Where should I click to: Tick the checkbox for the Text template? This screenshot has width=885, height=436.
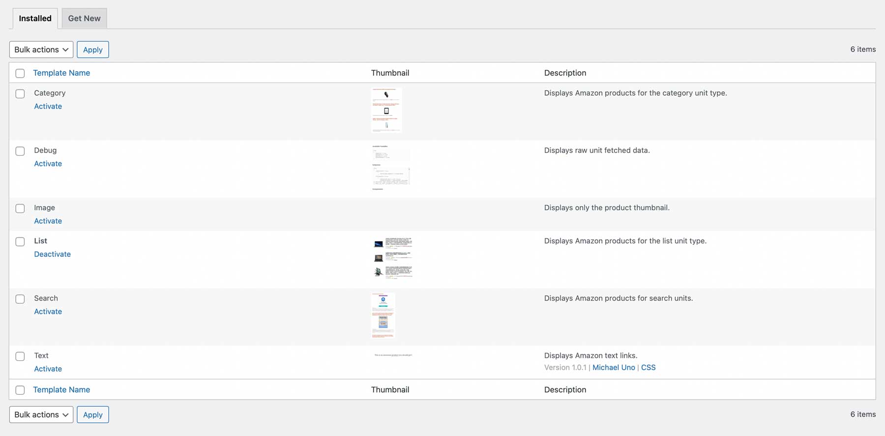pyautogui.click(x=20, y=356)
